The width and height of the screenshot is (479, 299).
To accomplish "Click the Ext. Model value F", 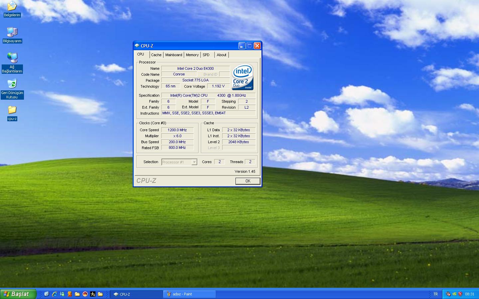I will [208, 107].
